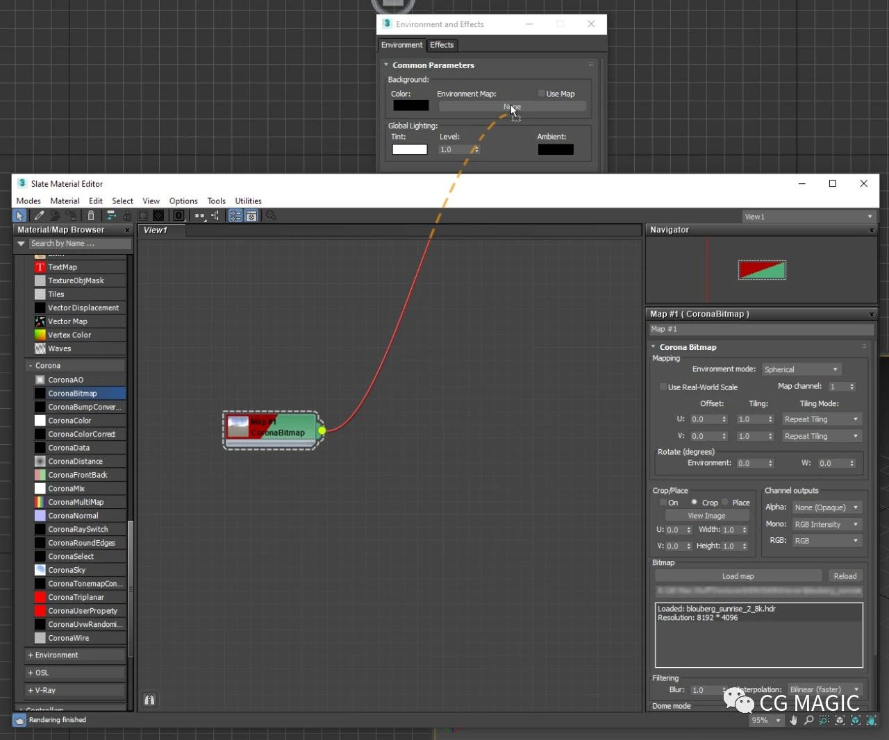
Task: Open 95% zoom level dropdown
Action: pyautogui.click(x=766, y=721)
